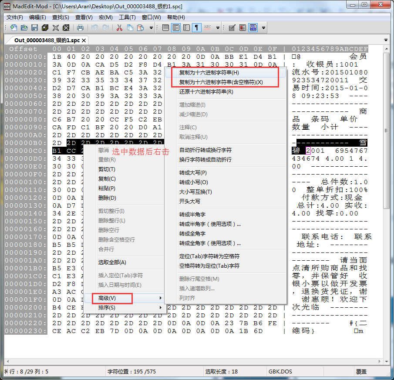Toggle the show-paragraph-marks pilcrow icon
The height and width of the screenshot is (380, 394).
tap(197, 27)
